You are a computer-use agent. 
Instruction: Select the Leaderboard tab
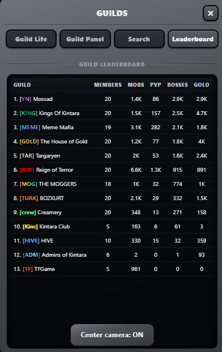click(193, 39)
